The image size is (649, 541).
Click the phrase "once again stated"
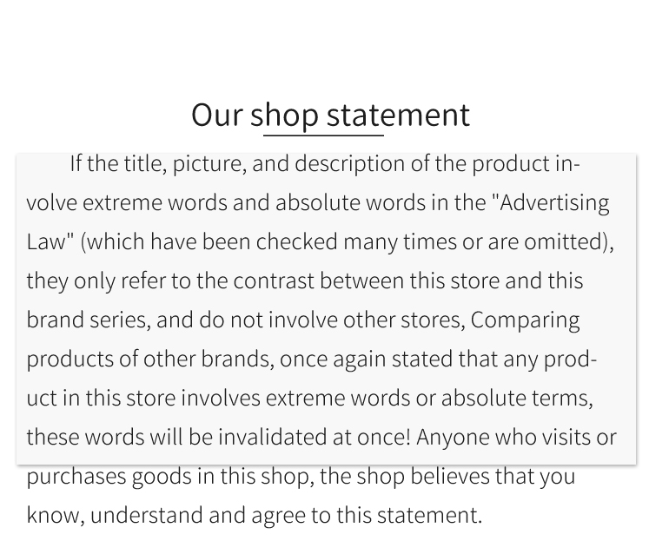[x=366, y=359]
